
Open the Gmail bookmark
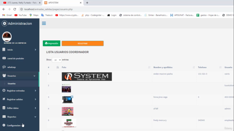[x=7, y=15]
